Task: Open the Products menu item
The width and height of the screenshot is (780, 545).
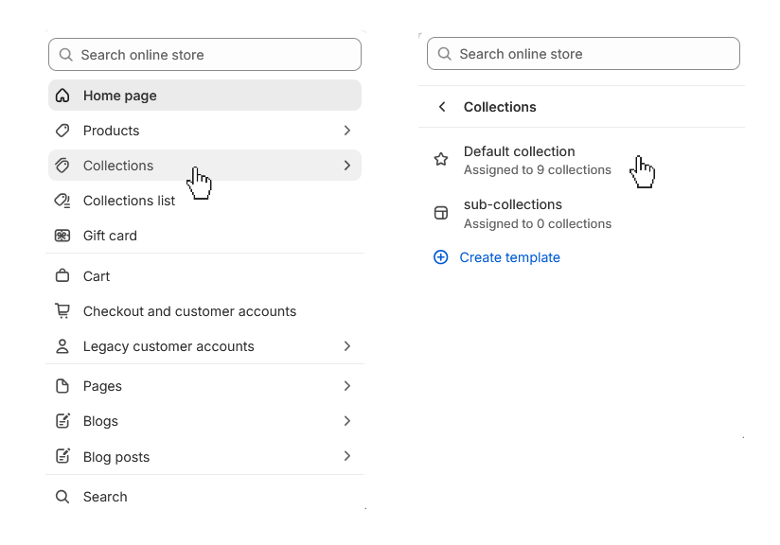Action: click(x=204, y=131)
